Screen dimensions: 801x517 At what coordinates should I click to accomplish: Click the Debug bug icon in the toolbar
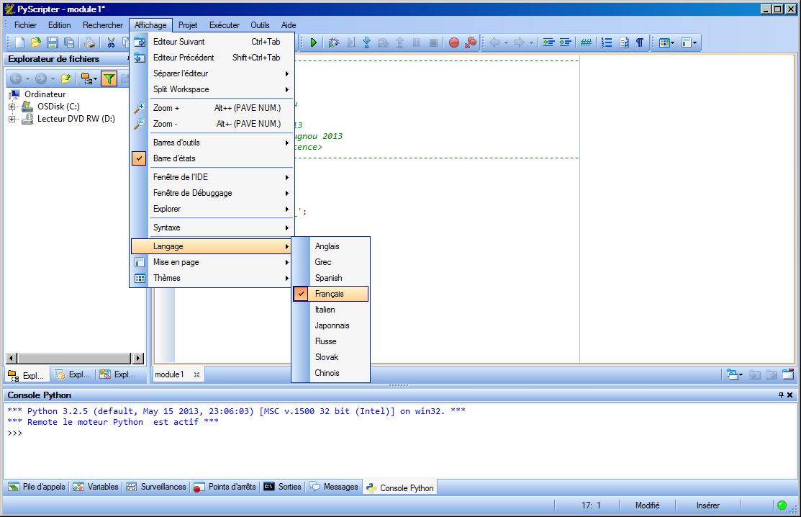tap(334, 42)
